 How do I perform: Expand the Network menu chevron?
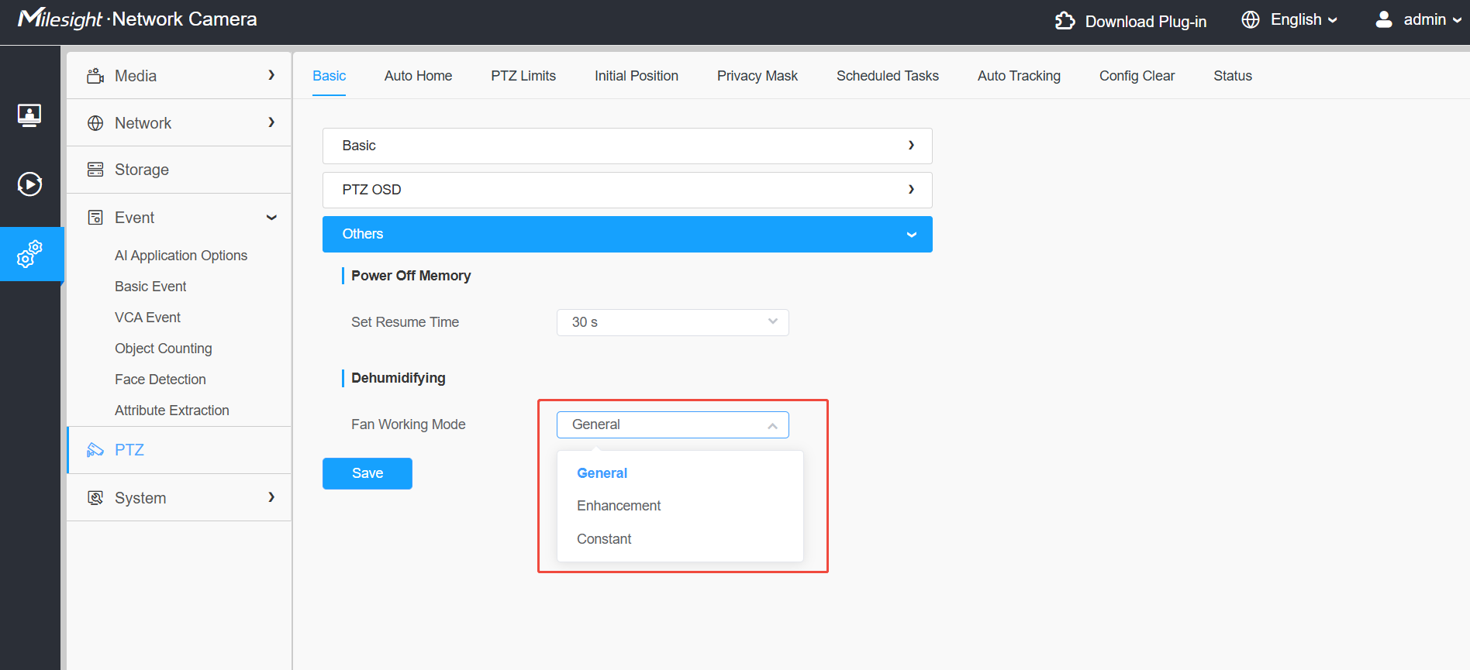tap(271, 122)
